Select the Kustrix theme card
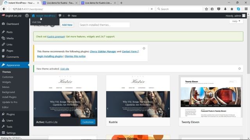This screenshot has height=140, width=250. tap(138, 101)
